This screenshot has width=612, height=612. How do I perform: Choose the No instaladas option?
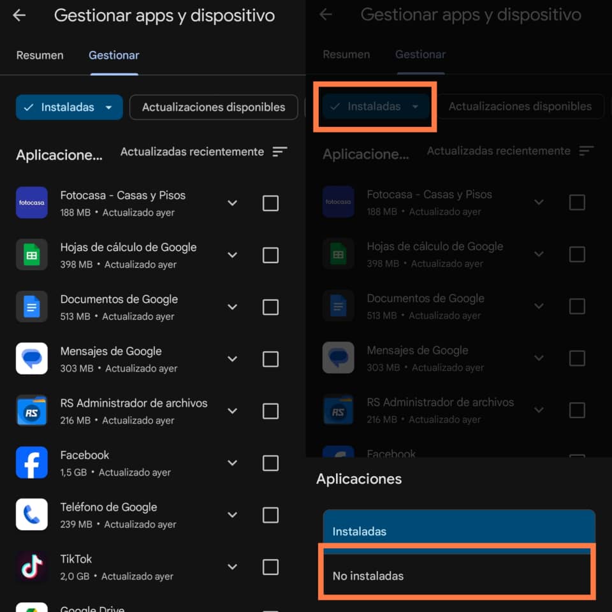pyautogui.click(x=458, y=575)
